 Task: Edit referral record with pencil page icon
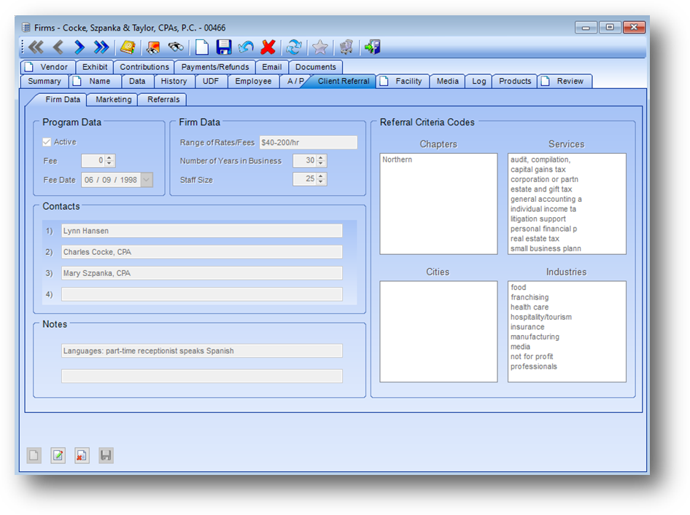tap(58, 455)
